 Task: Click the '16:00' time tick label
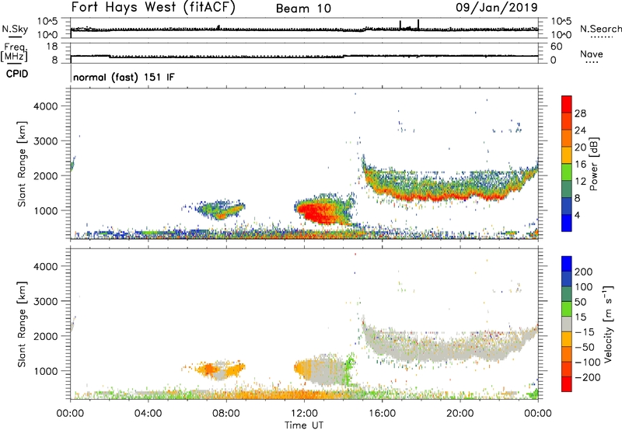pyautogui.click(x=382, y=414)
